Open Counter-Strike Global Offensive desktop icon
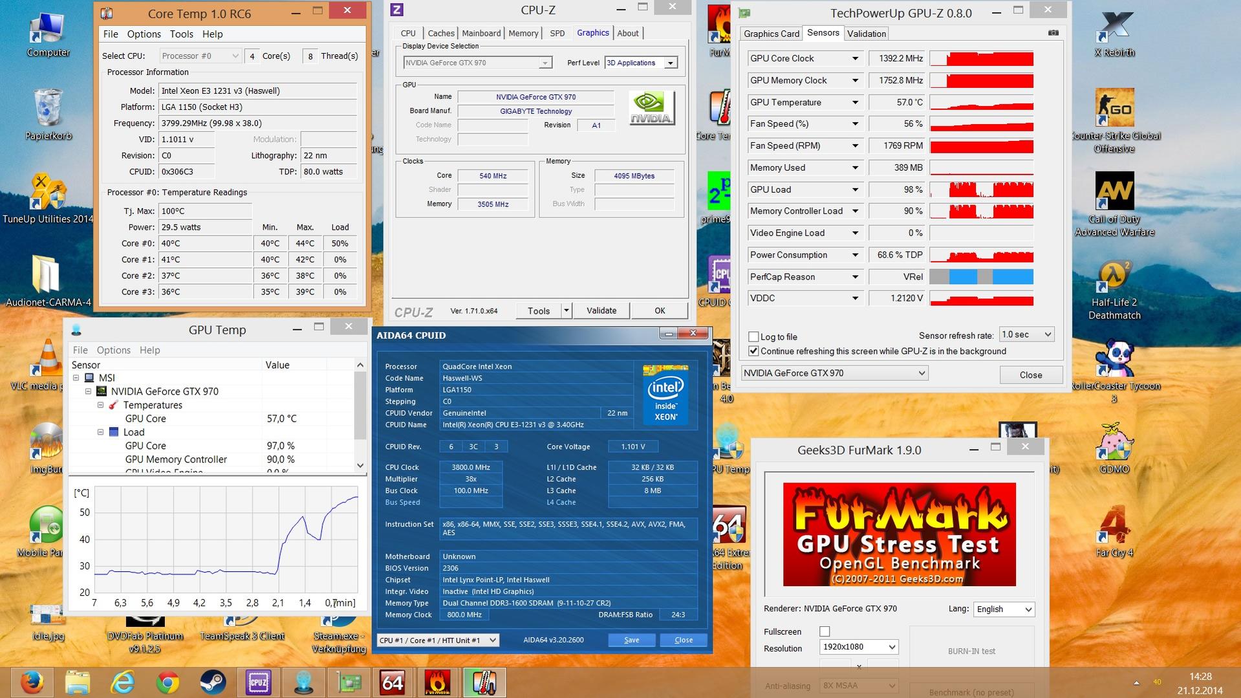The width and height of the screenshot is (1241, 698). (x=1114, y=120)
